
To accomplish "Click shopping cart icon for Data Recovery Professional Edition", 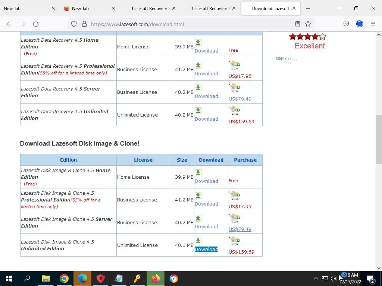I will tap(234, 65).
